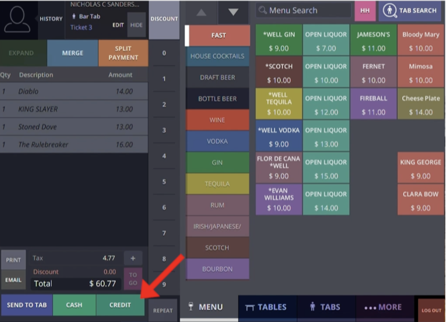Toggle the TO GO option
The height and width of the screenshot is (322, 447).
(133, 279)
